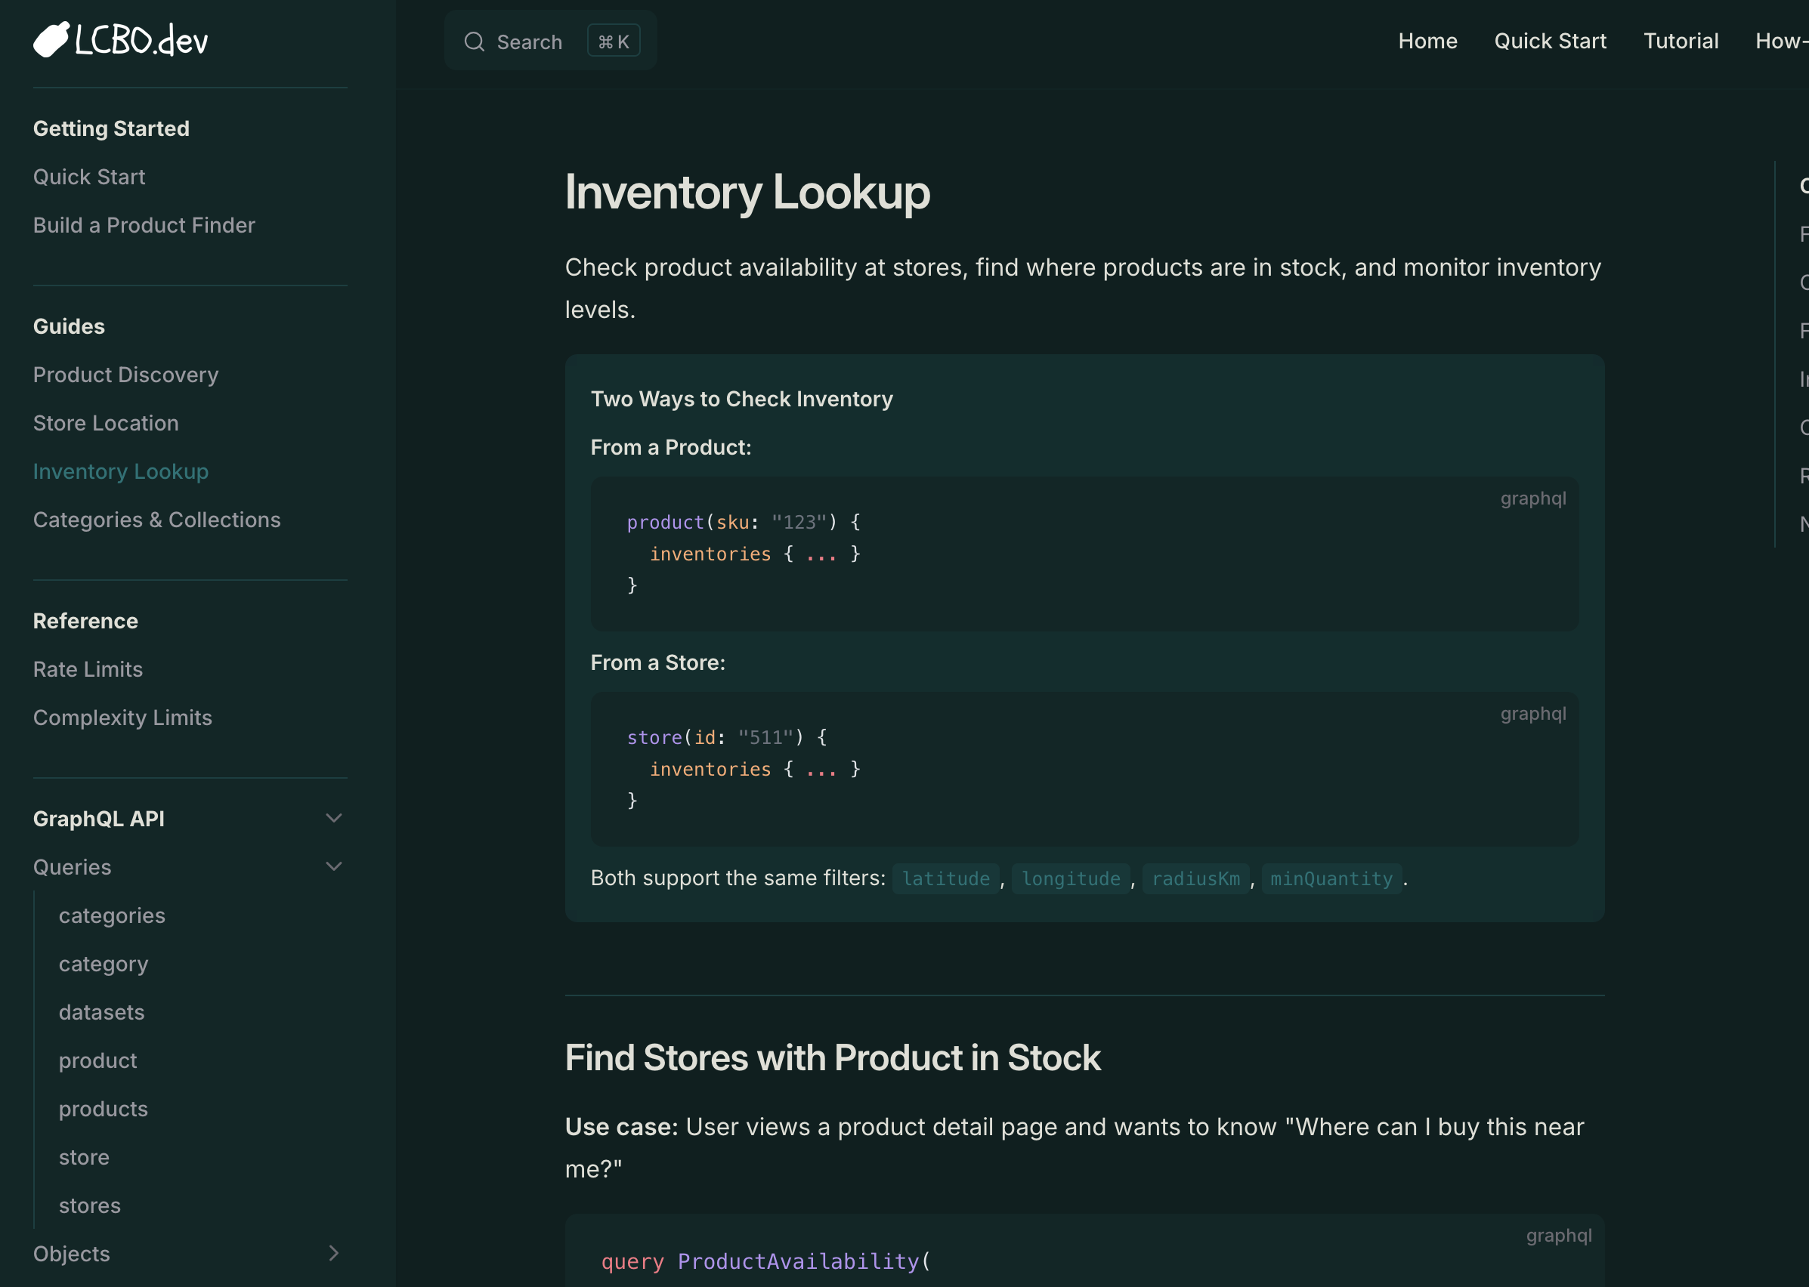This screenshot has width=1809, height=1287.
Task: Click the search magnifier icon
Action: point(473,42)
